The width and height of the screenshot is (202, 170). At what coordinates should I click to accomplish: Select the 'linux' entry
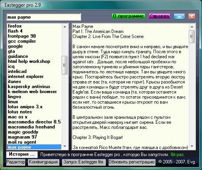(34, 102)
